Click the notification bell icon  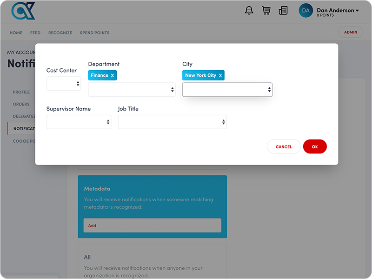(x=249, y=10)
